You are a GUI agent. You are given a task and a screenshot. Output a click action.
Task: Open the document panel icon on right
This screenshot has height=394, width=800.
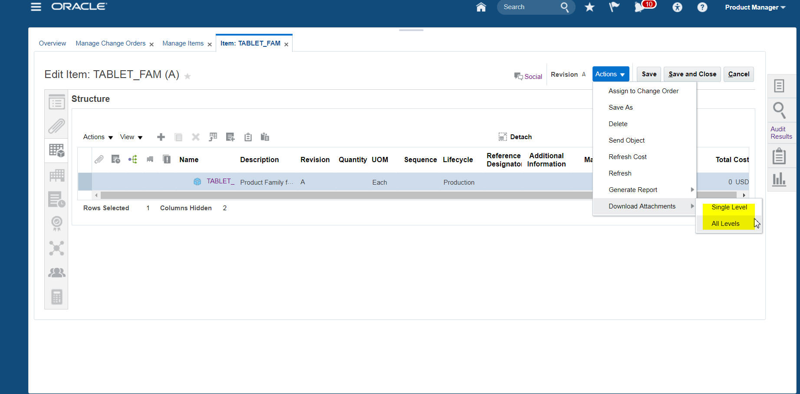[x=779, y=86]
